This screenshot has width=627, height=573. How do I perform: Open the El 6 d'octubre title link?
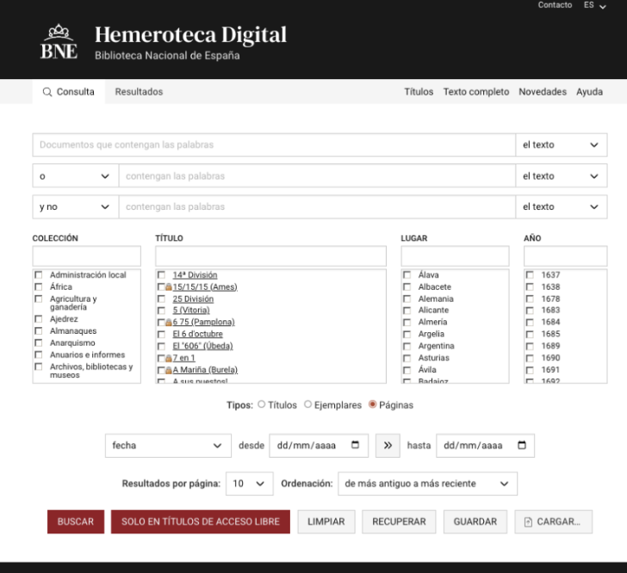click(197, 334)
